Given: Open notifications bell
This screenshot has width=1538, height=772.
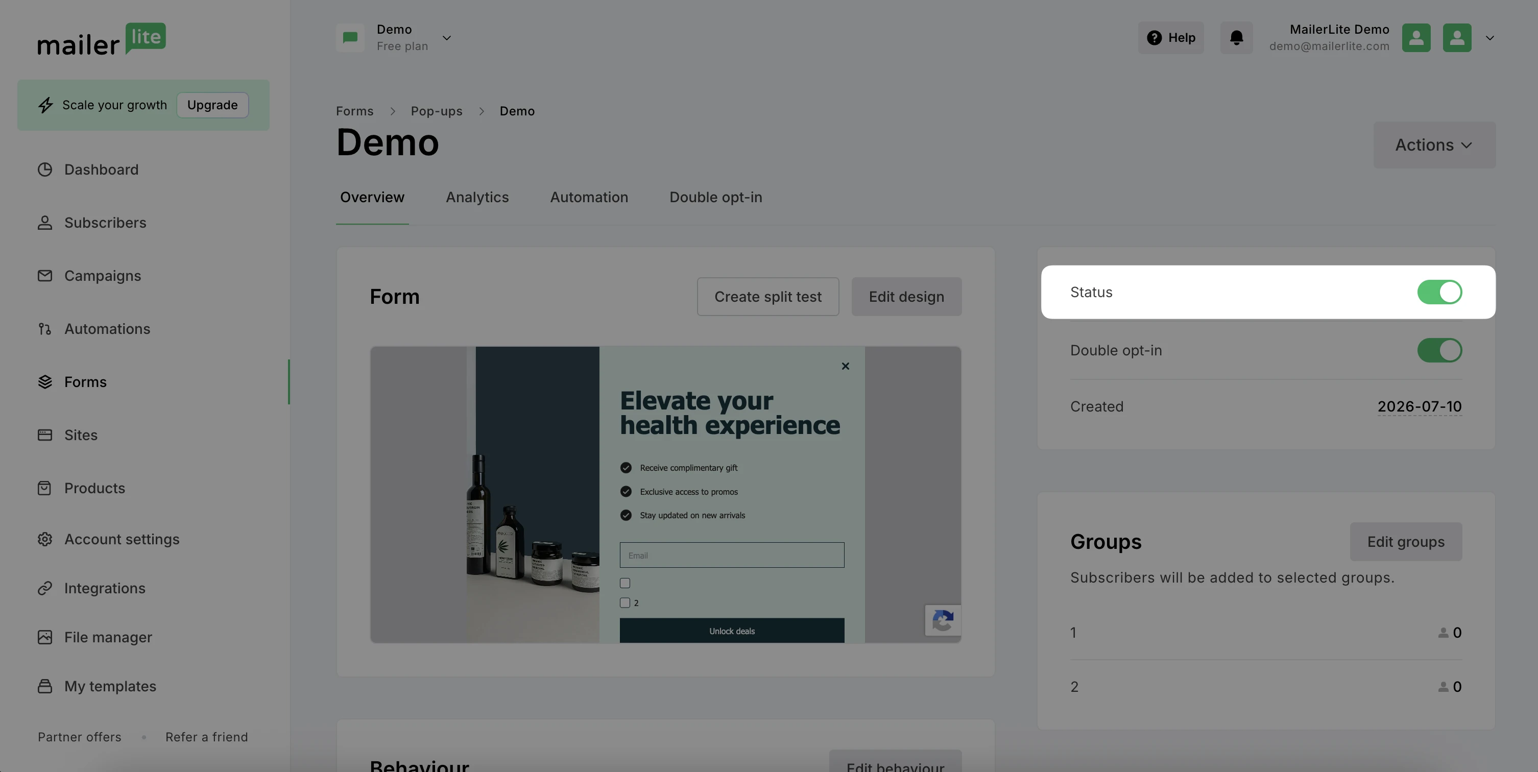Looking at the screenshot, I should [1237, 38].
